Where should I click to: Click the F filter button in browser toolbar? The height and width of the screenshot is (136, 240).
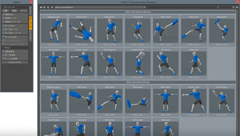point(233,7)
